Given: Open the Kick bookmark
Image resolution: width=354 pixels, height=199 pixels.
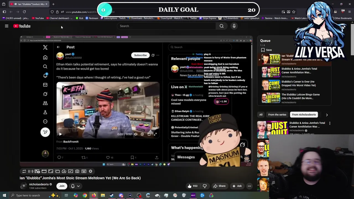Looking at the screenshot, I should pyautogui.click(x=79, y=18).
